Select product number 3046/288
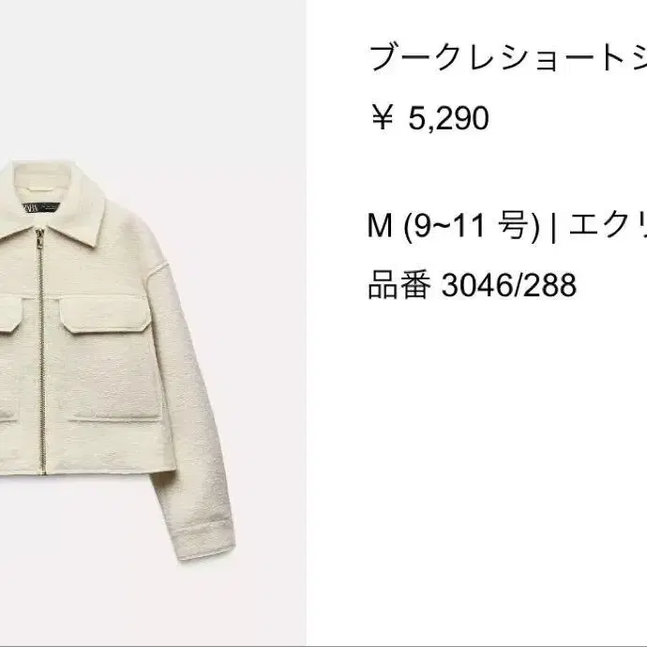 pos(509,285)
